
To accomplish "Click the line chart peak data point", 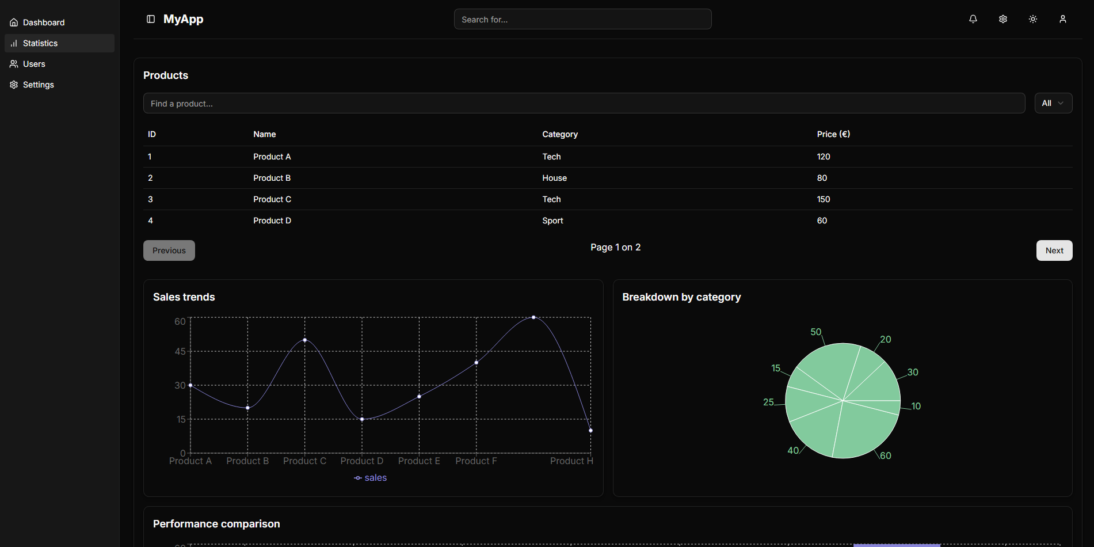I will [533, 317].
